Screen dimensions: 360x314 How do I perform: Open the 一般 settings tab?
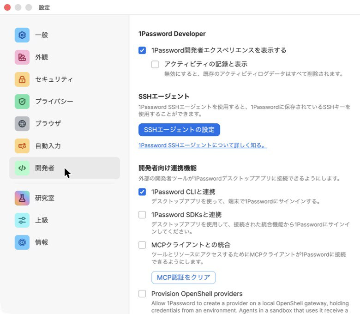(x=65, y=35)
